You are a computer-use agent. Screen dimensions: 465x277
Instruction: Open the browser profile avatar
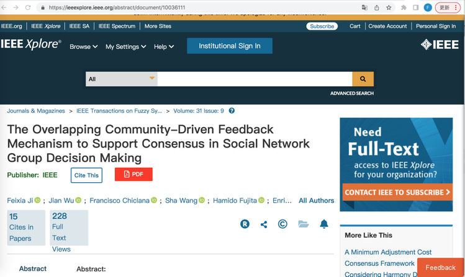point(428,7)
